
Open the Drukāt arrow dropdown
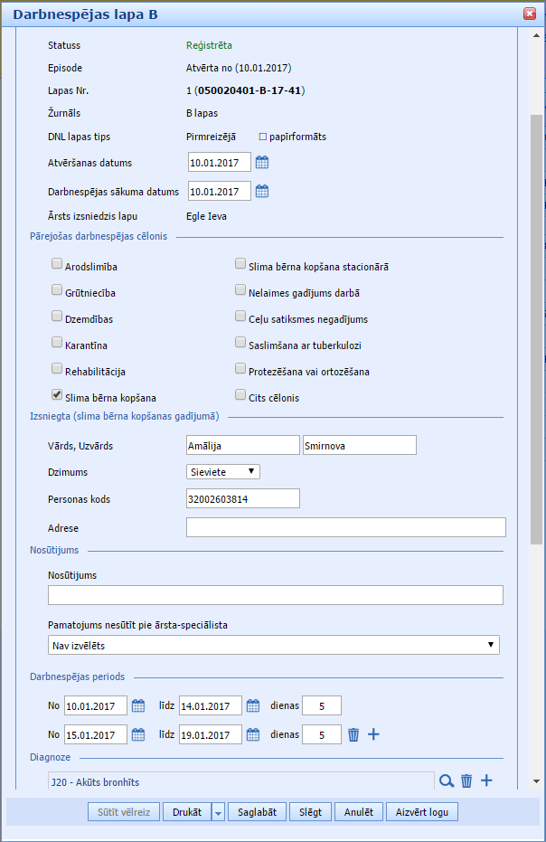click(x=218, y=812)
